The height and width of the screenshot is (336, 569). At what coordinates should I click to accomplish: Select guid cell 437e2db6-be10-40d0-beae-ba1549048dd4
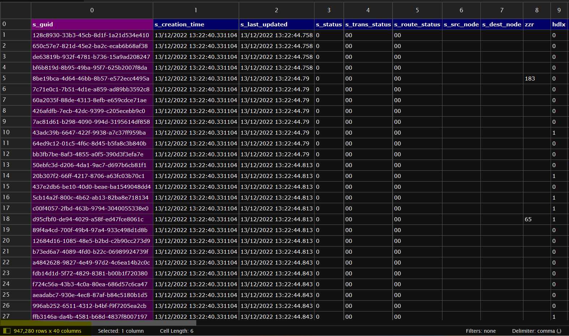[92, 187]
